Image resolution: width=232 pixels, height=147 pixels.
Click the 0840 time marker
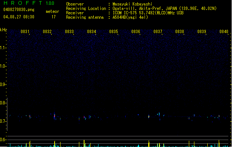tap(224, 32)
